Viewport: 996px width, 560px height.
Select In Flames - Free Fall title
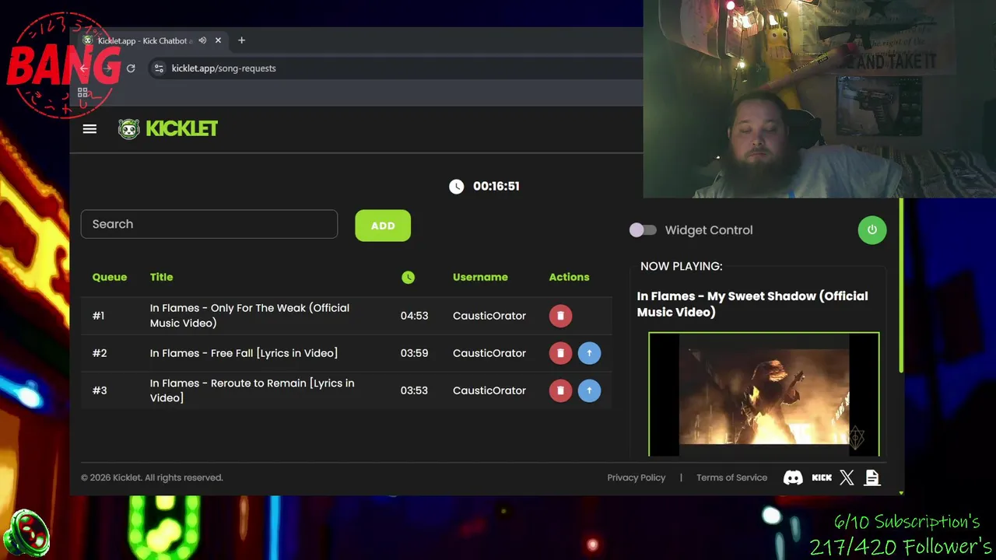[244, 353]
